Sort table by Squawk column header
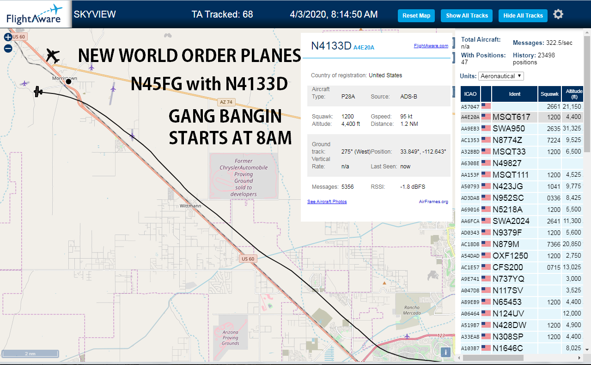 (550, 94)
